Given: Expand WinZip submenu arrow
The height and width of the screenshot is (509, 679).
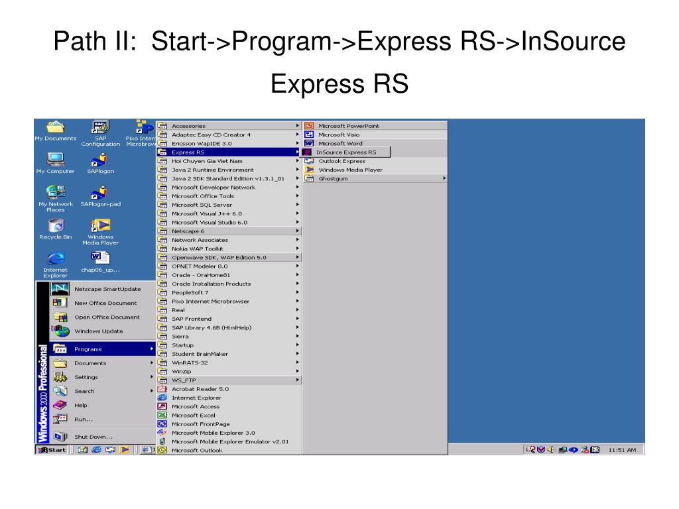Looking at the screenshot, I should coord(298,371).
